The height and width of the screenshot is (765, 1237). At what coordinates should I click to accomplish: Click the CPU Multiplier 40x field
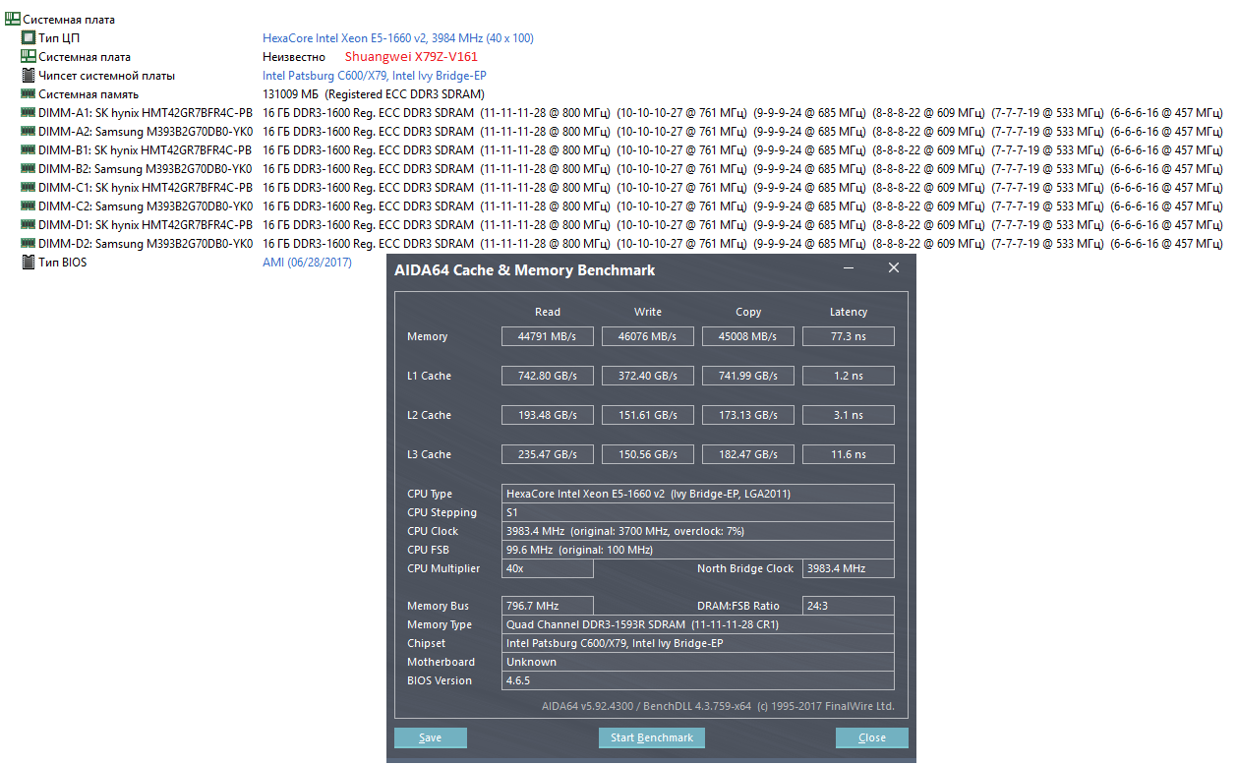(x=548, y=568)
